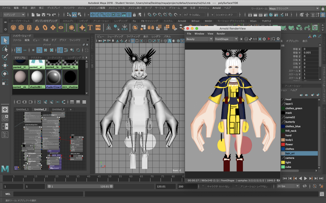Select the Move tool in the toolbox

point(5,65)
